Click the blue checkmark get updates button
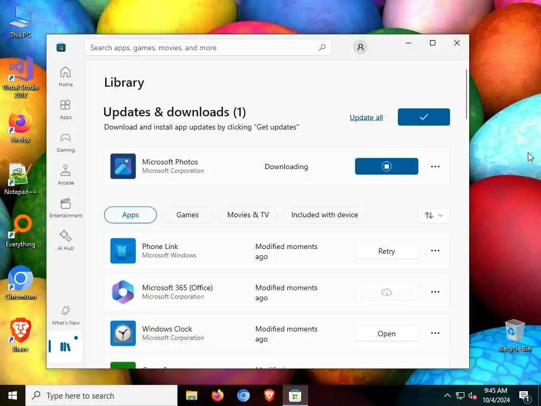 coord(424,117)
